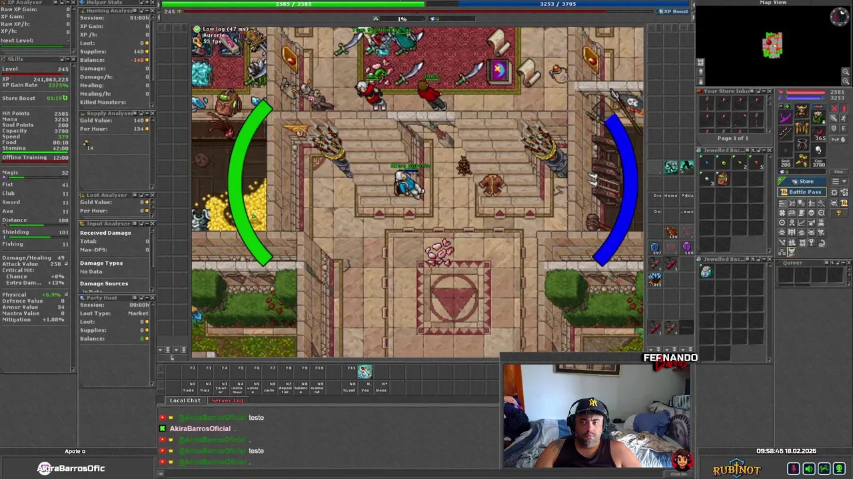
Task: Toggle expert mode E button
Action: click(844, 128)
